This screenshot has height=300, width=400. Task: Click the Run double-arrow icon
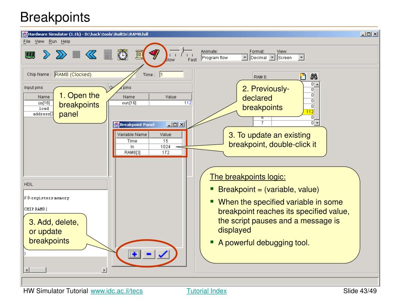pos(61,55)
